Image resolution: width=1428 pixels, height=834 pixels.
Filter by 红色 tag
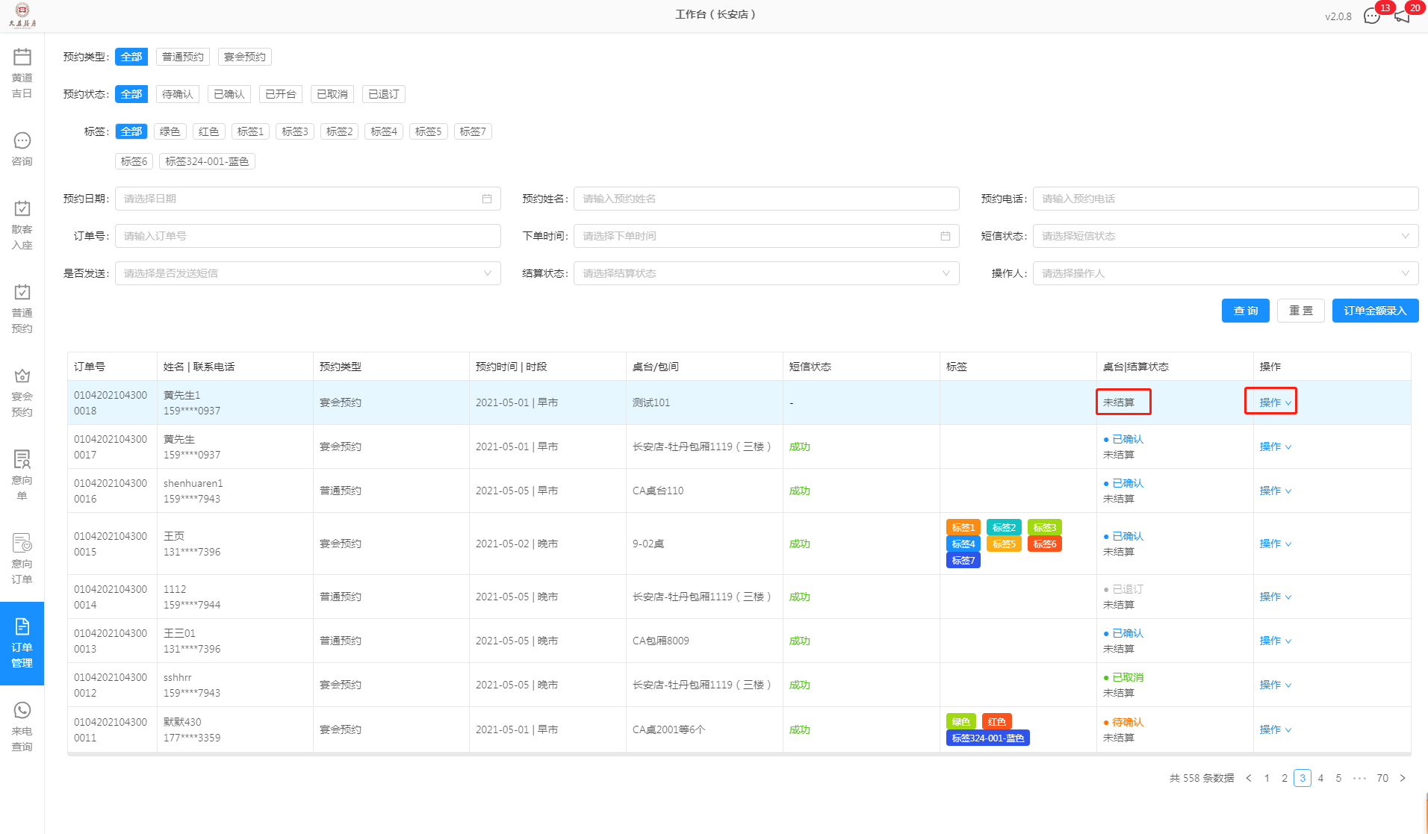209,131
